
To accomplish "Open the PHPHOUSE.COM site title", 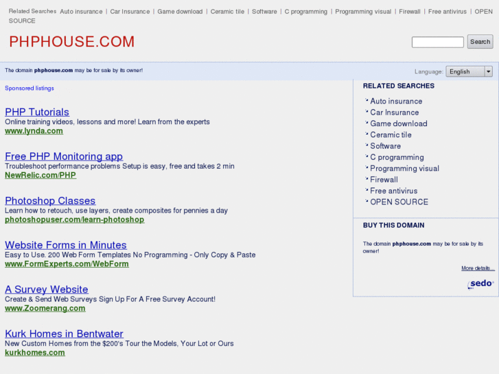I will (x=72, y=42).
